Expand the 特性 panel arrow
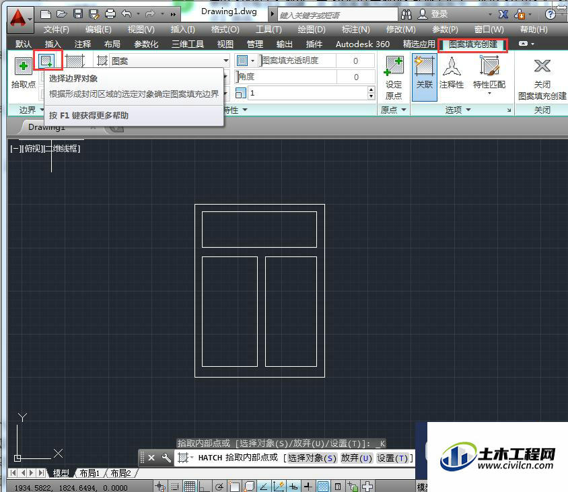568x492 pixels. (x=245, y=110)
